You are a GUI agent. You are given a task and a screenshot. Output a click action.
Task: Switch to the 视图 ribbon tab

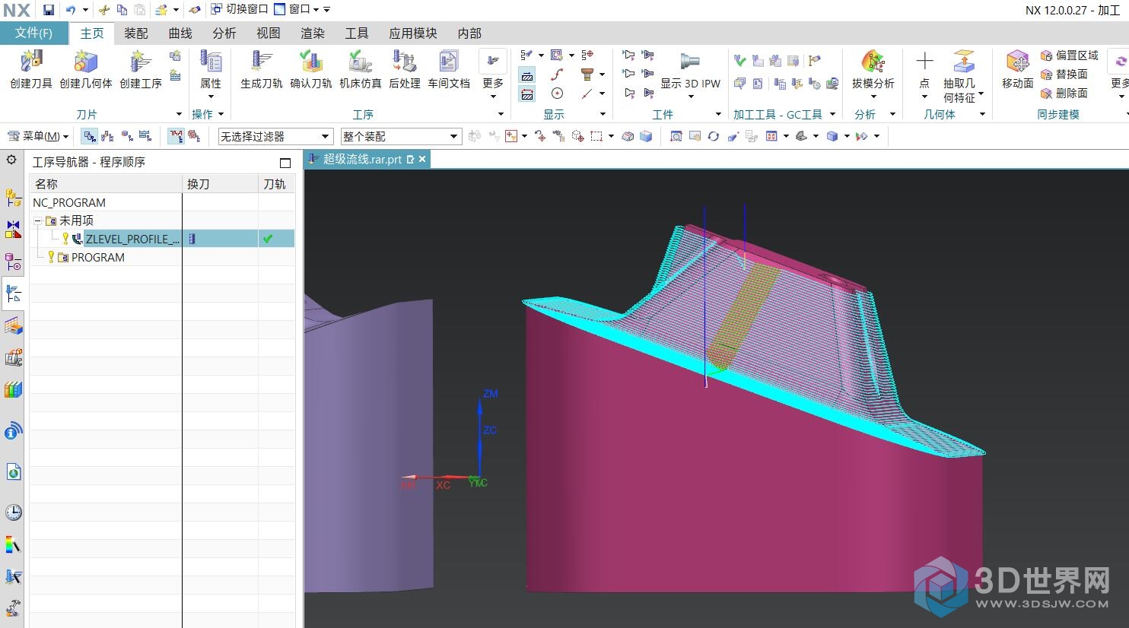(269, 33)
